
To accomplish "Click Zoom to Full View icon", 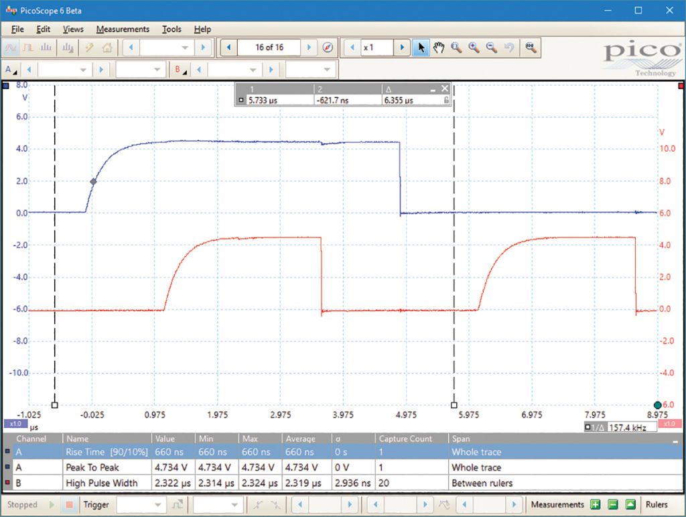I will (531, 48).
